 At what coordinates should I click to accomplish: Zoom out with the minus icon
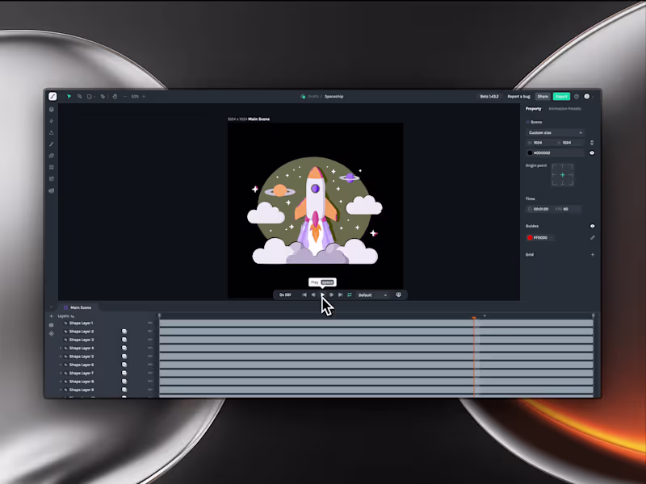click(x=125, y=96)
